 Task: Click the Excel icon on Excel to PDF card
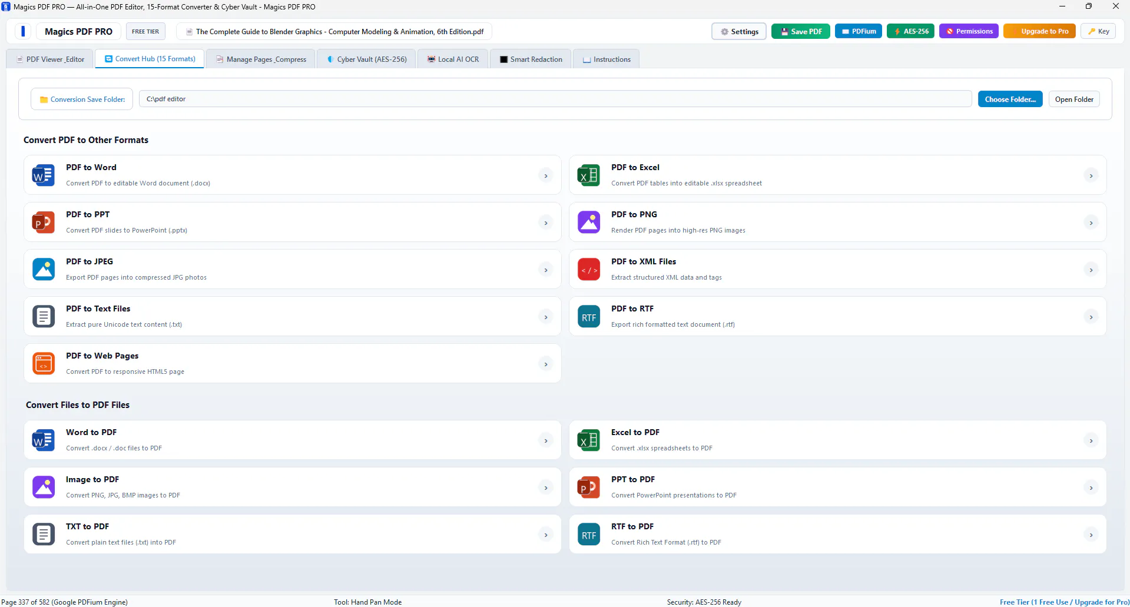click(589, 440)
